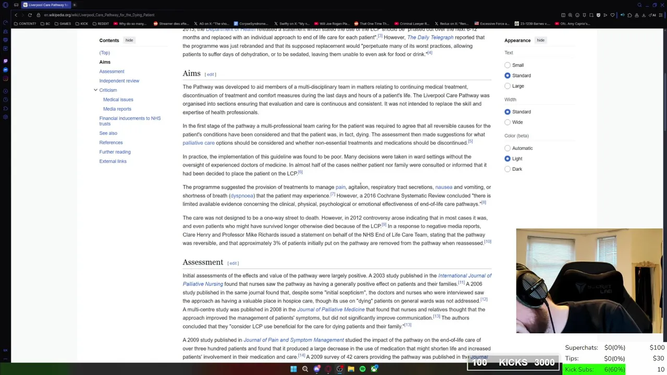
Task: Select Standard text size radio
Action: [508, 76]
